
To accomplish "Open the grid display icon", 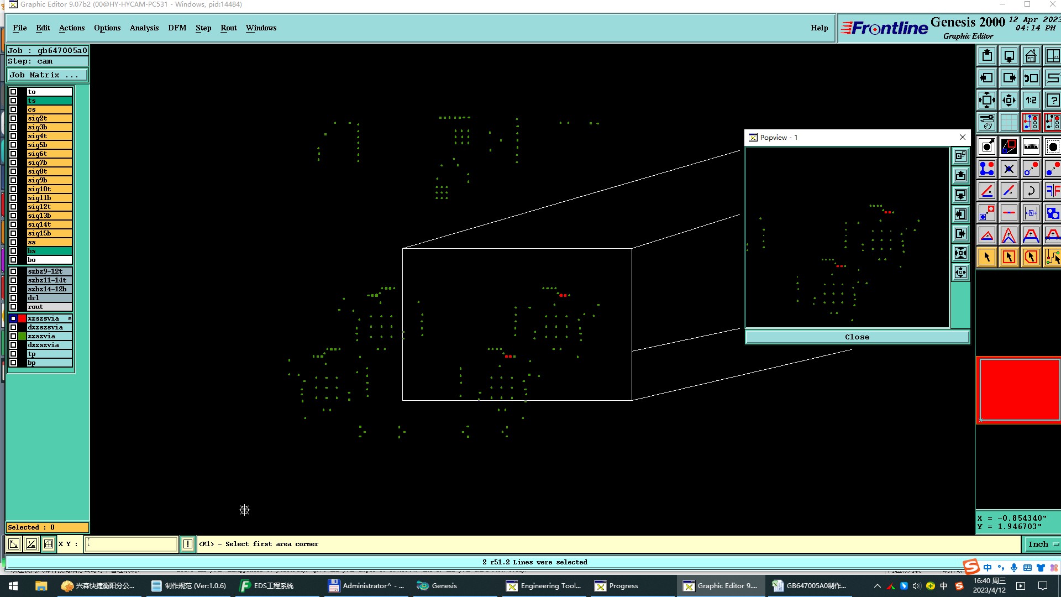I will click(1009, 122).
